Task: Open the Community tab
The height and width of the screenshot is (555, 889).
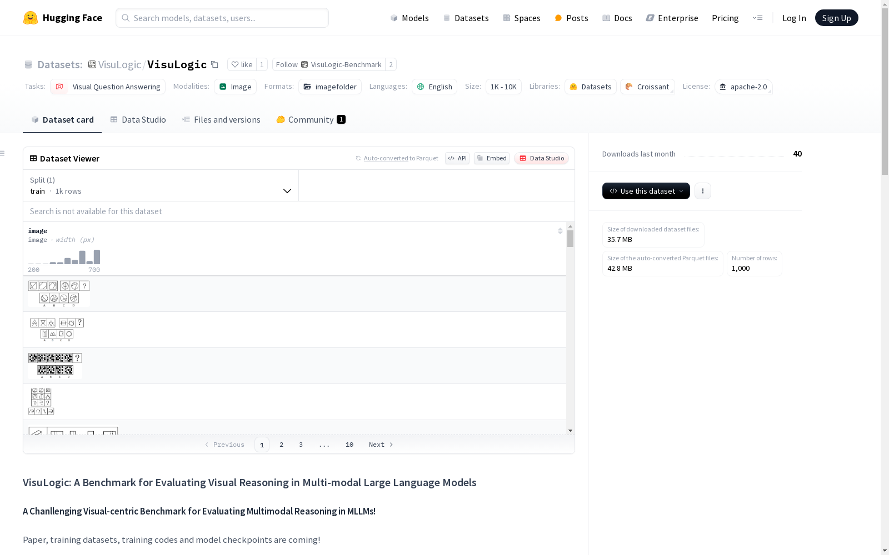Action: 311,120
